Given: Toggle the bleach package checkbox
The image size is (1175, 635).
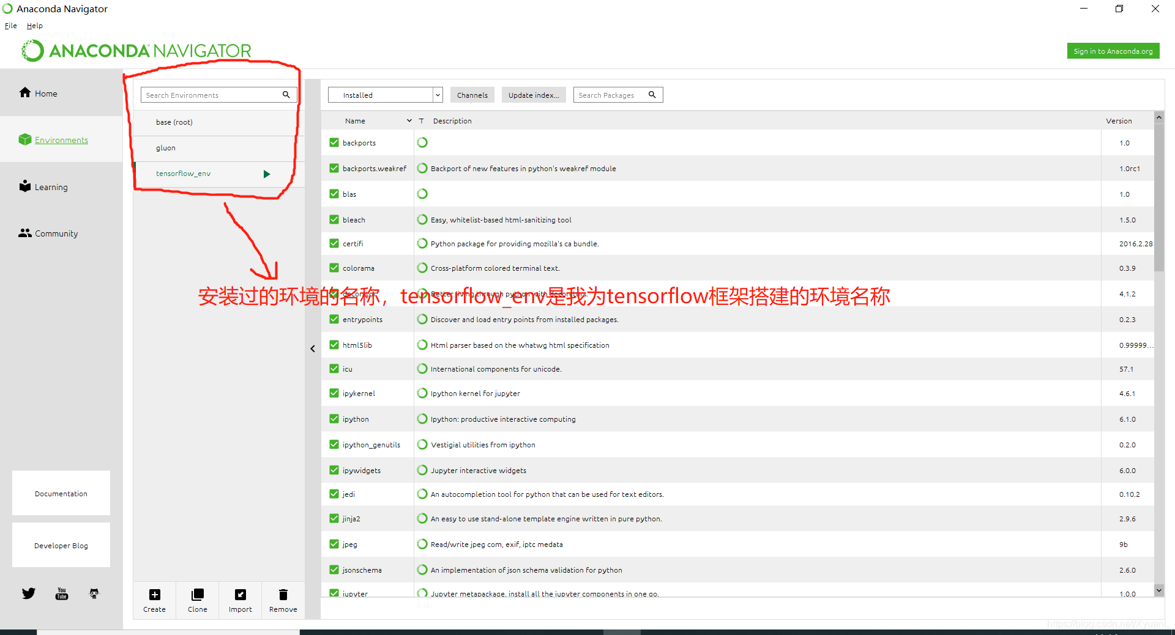Looking at the screenshot, I should click(334, 219).
